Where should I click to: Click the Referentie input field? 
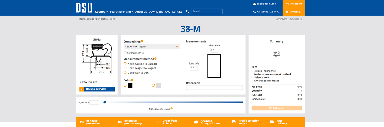214,88
